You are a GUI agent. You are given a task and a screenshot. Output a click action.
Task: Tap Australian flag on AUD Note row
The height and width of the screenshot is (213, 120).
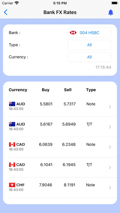12,104
